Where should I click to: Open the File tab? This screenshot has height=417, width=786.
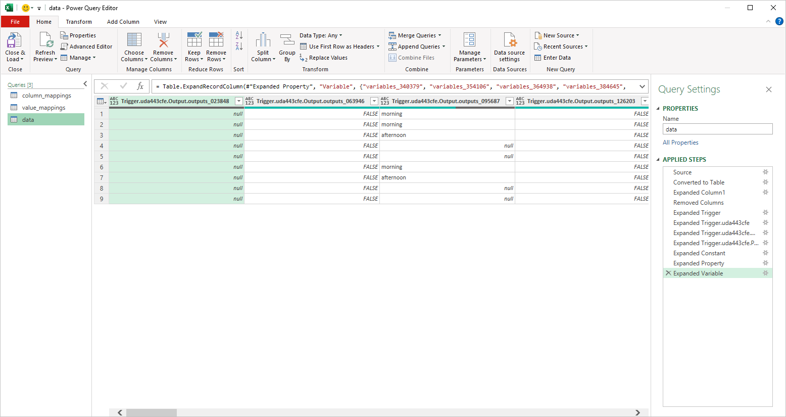pos(15,22)
